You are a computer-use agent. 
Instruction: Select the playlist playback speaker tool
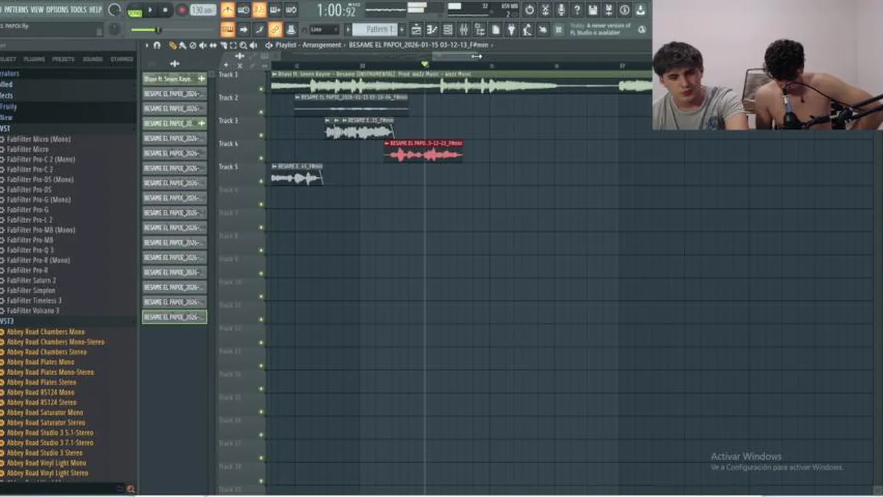(x=253, y=46)
